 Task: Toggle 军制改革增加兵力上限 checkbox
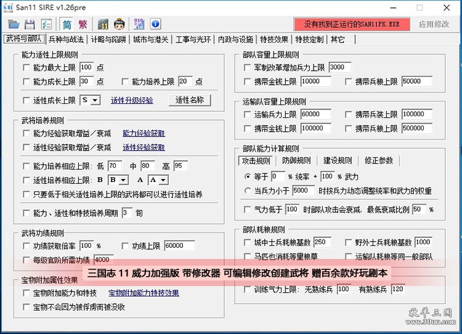click(x=247, y=68)
